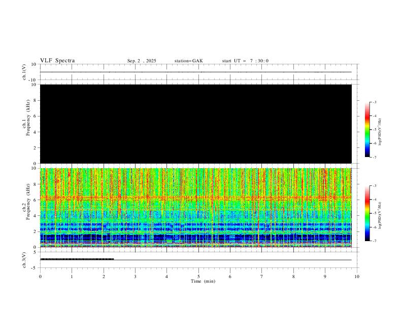The image size is (402, 310).
Task: Click the "-5" tick on lower colorbar
Action: (374, 213)
